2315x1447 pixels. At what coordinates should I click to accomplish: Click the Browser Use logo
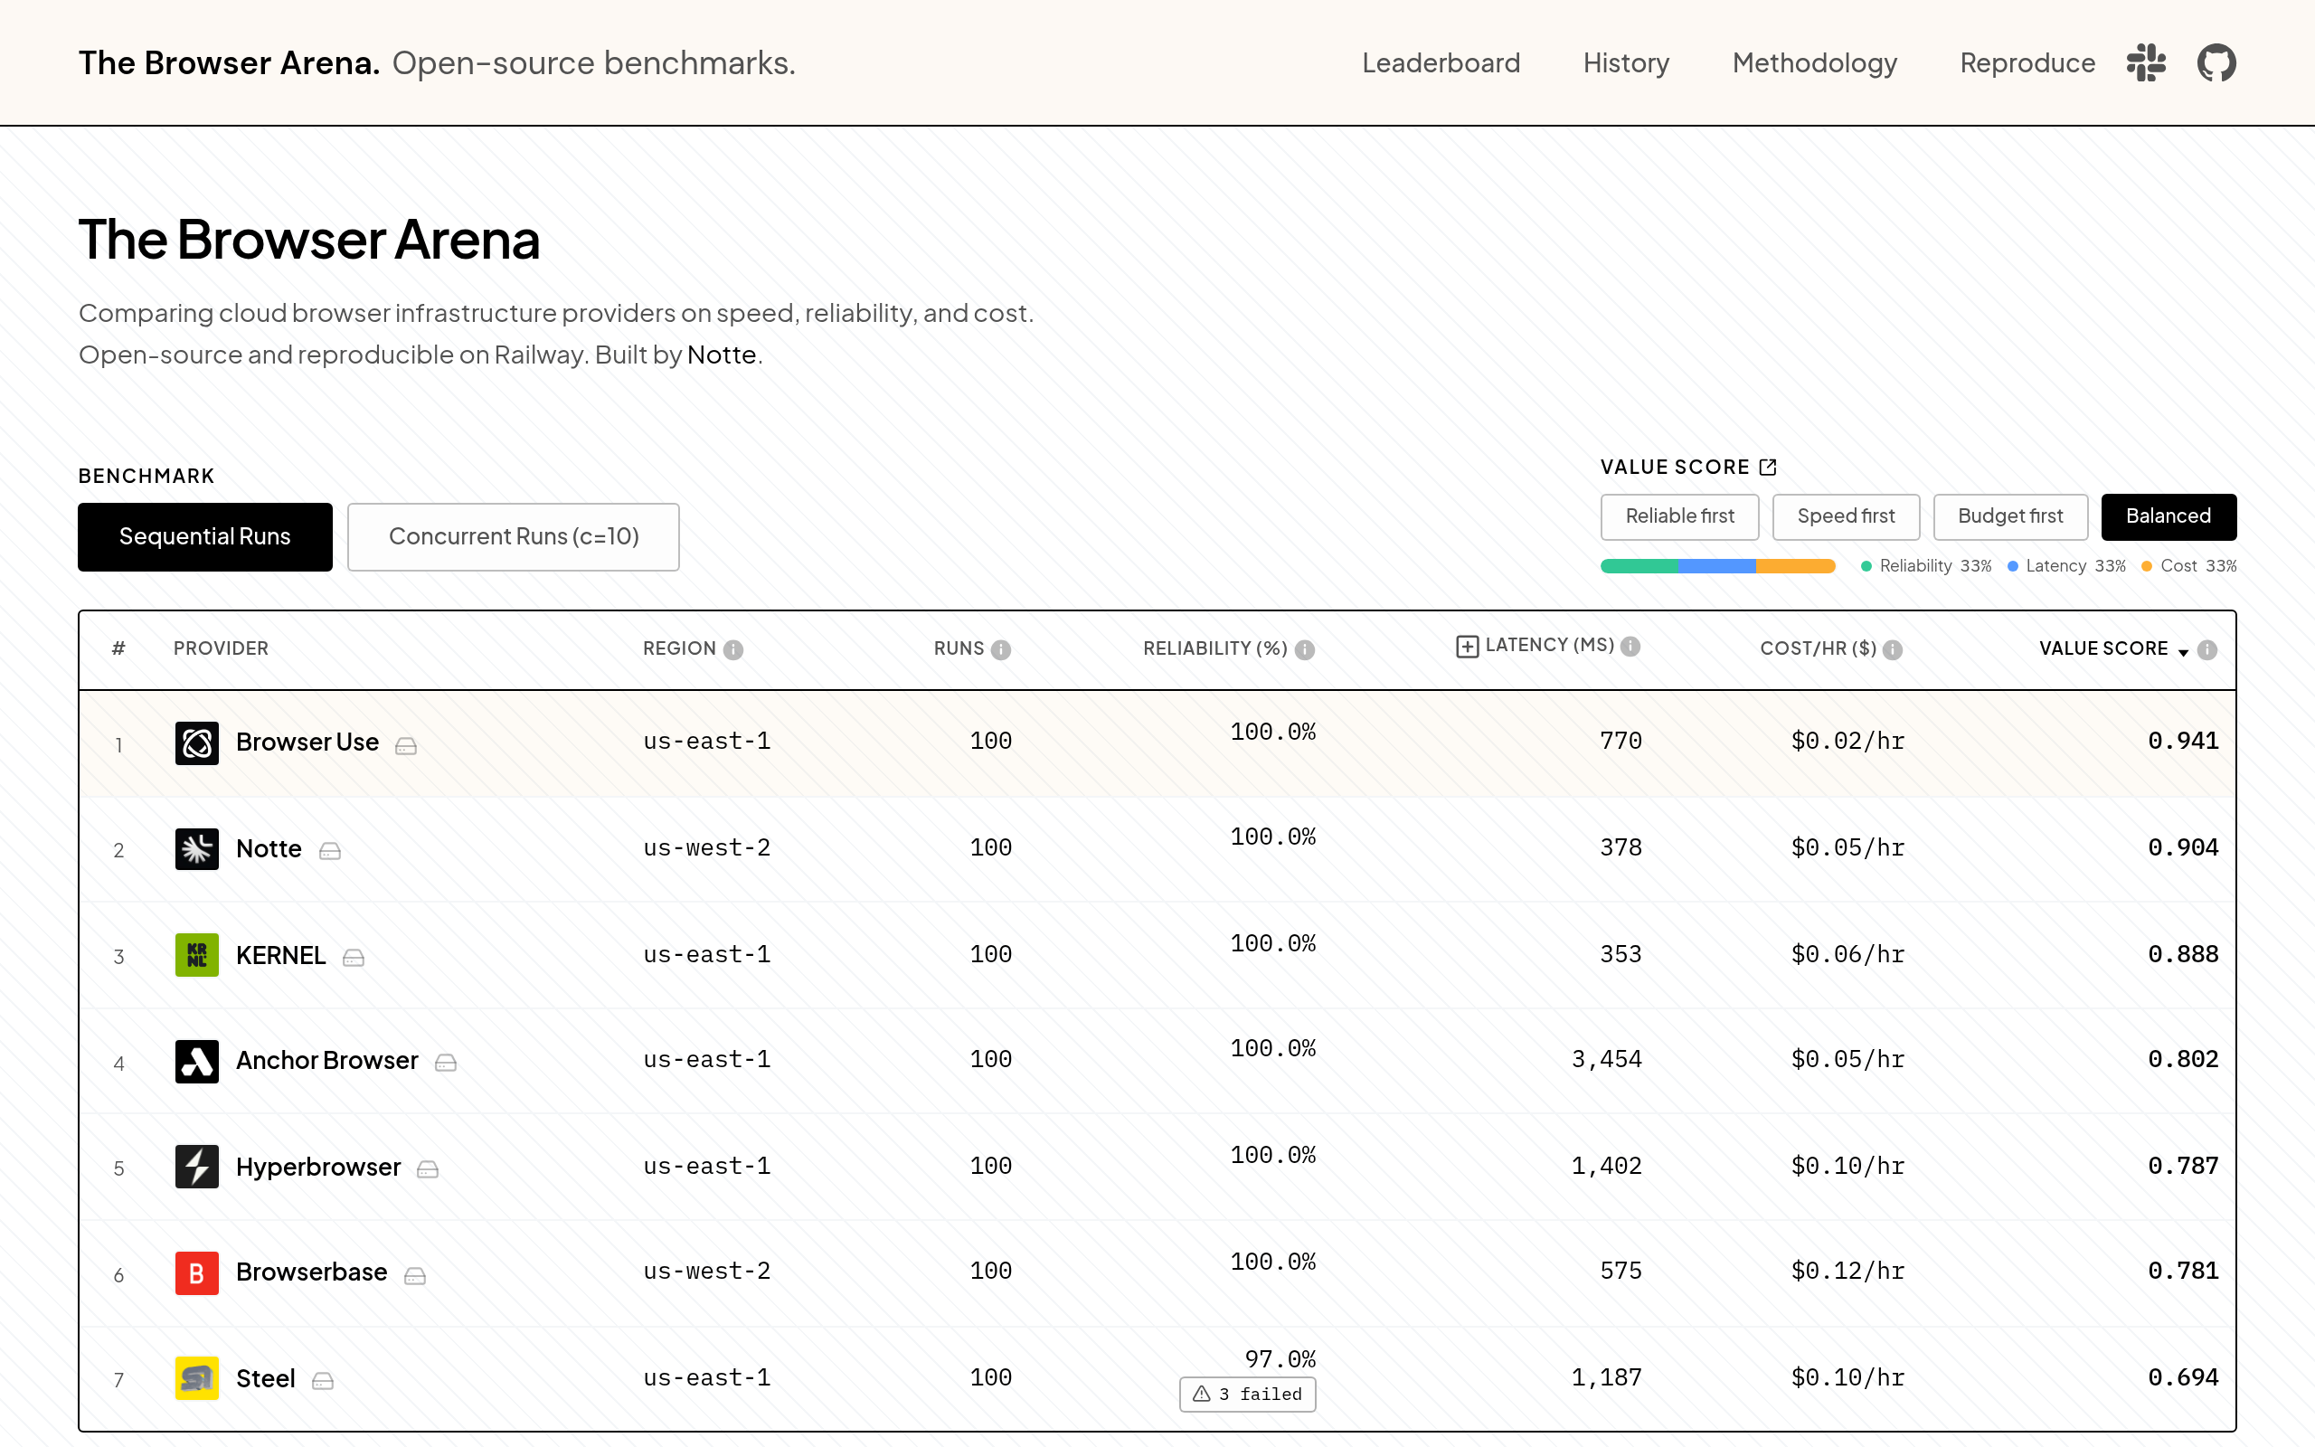pos(197,742)
